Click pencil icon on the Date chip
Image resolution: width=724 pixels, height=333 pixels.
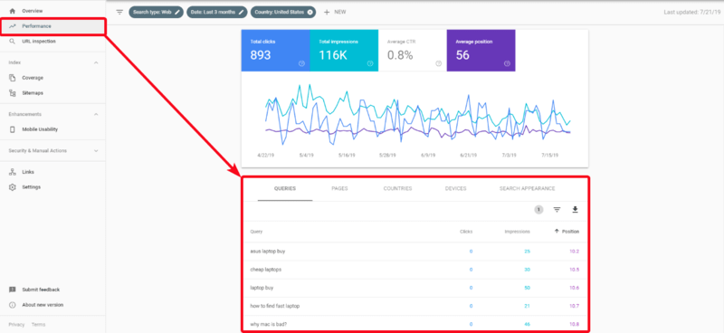click(x=242, y=12)
